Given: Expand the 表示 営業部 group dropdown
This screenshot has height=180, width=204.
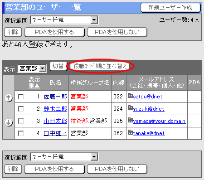Looking at the screenshot, I should point(32,68).
